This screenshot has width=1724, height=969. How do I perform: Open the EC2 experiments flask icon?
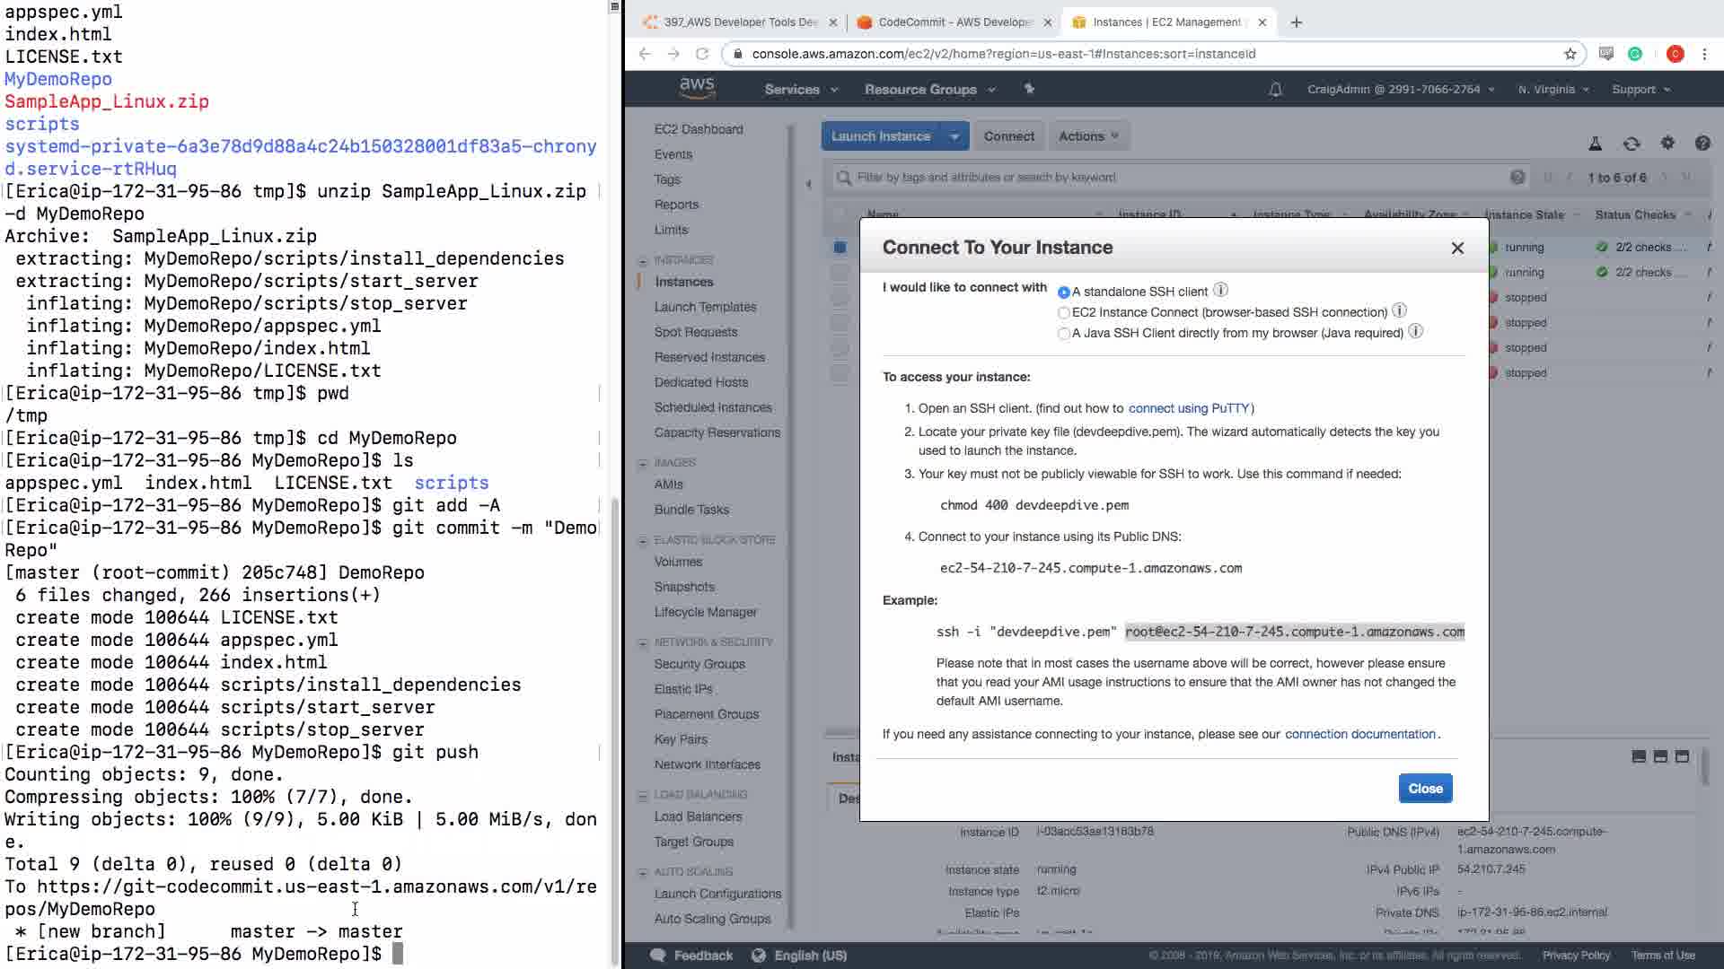[1596, 144]
